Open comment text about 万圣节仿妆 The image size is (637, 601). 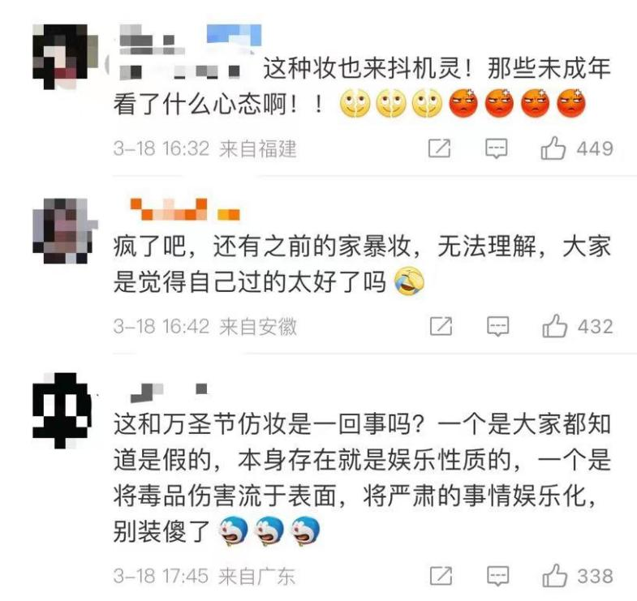(x=362, y=477)
